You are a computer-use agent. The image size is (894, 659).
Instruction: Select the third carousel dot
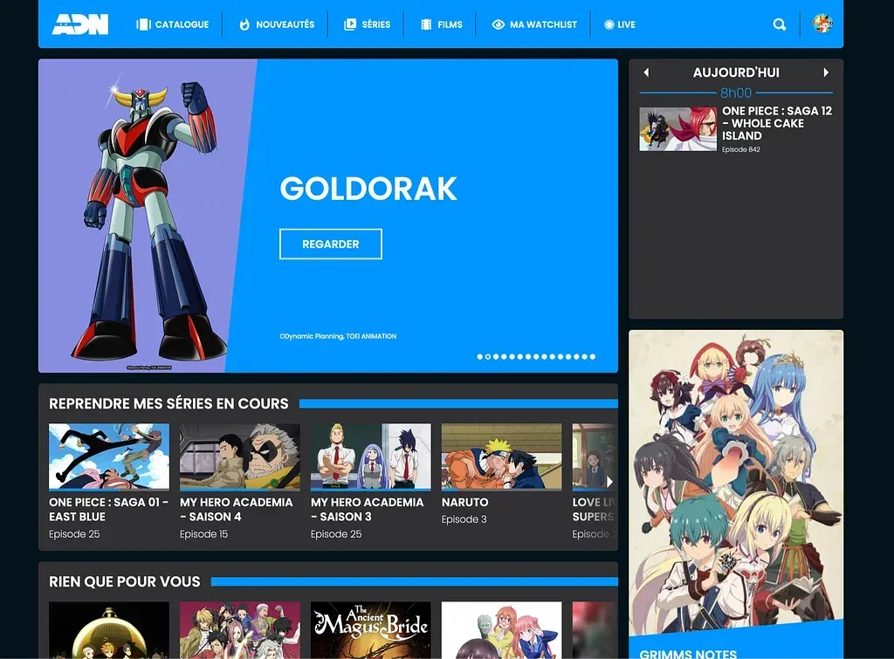click(x=496, y=357)
